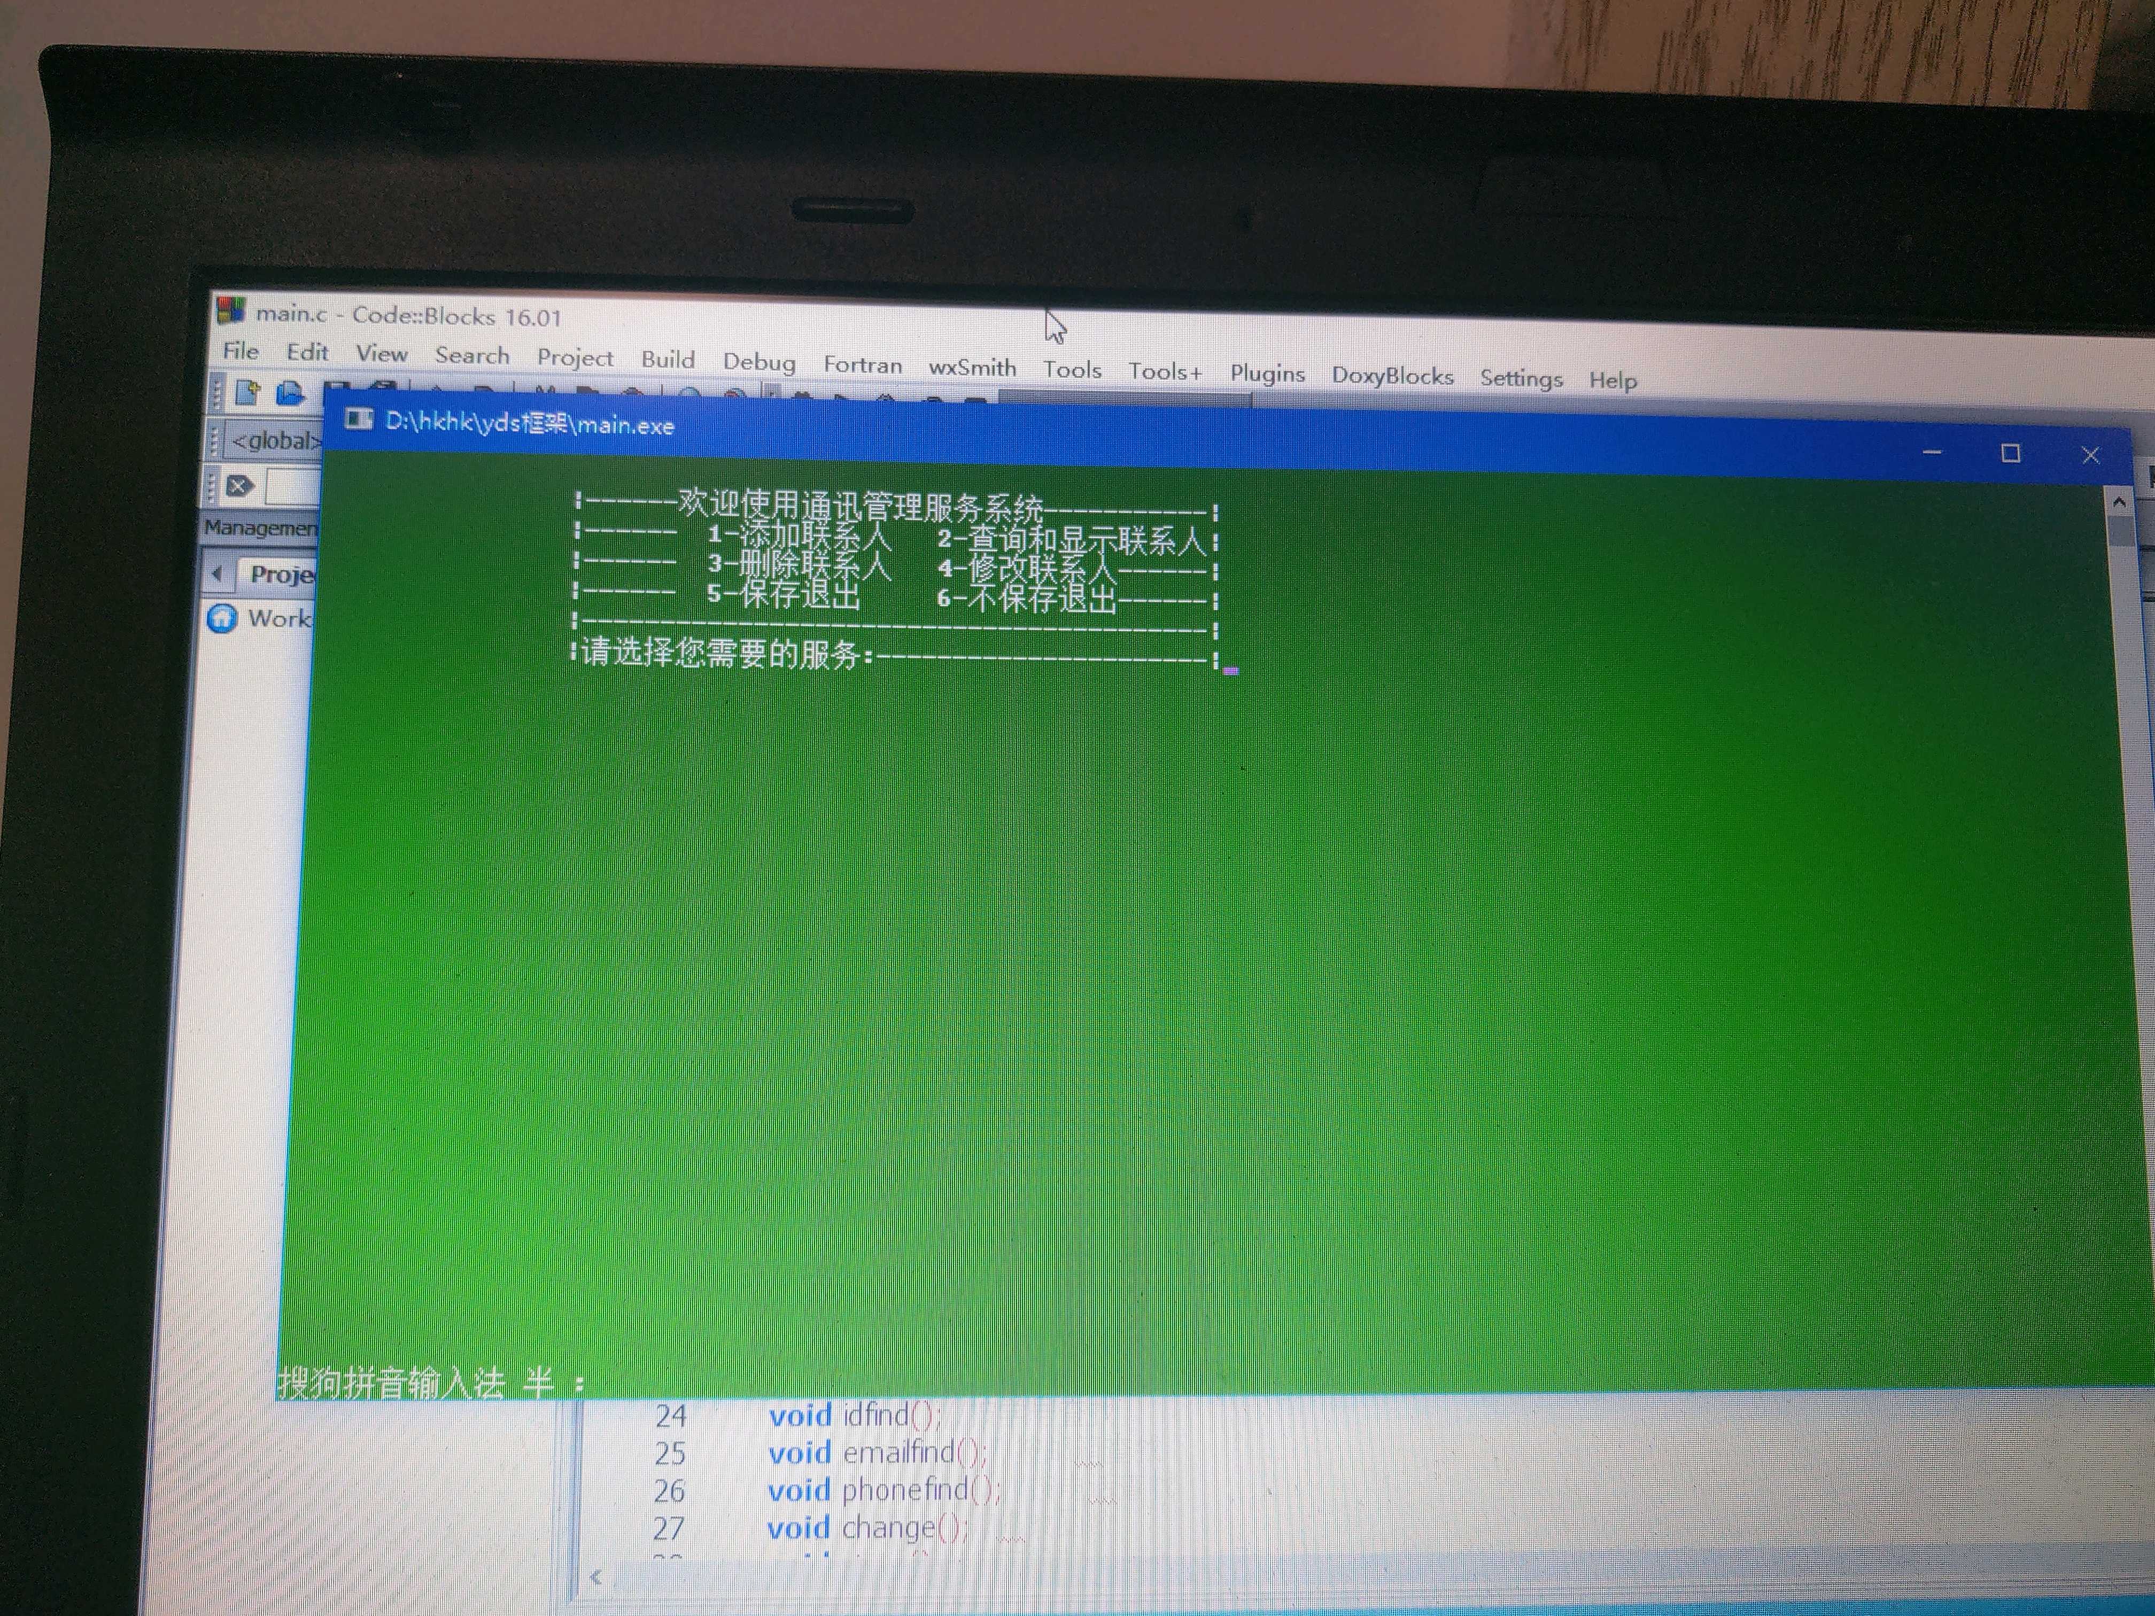The height and width of the screenshot is (1616, 2155).
Task: Open the Settings menu
Action: click(x=1521, y=379)
